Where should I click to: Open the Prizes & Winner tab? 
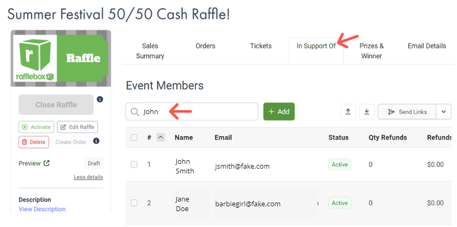point(372,51)
